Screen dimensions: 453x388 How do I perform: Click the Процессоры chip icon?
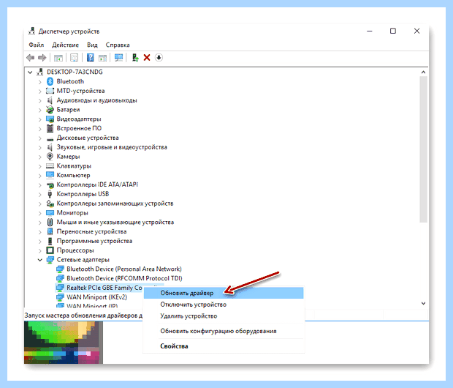[50, 250]
